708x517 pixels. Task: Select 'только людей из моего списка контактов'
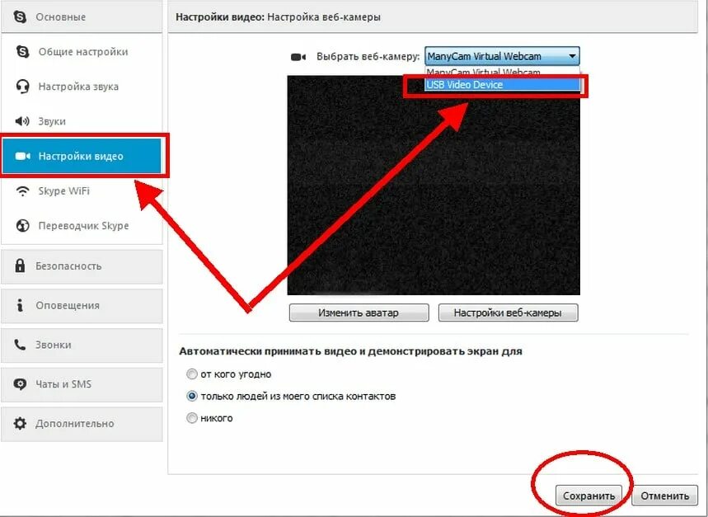tap(192, 396)
